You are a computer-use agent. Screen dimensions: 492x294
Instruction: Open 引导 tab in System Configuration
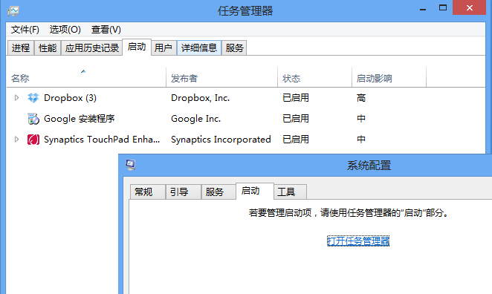184,192
